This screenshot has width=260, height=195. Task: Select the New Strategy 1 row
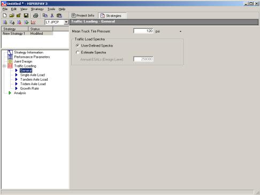[27, 33]
